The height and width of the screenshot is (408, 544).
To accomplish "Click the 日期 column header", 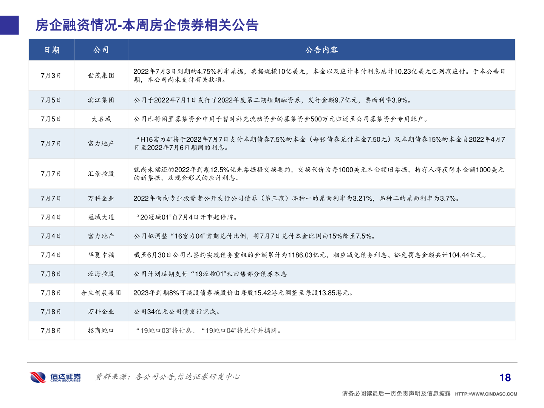I will pos(52,50).
